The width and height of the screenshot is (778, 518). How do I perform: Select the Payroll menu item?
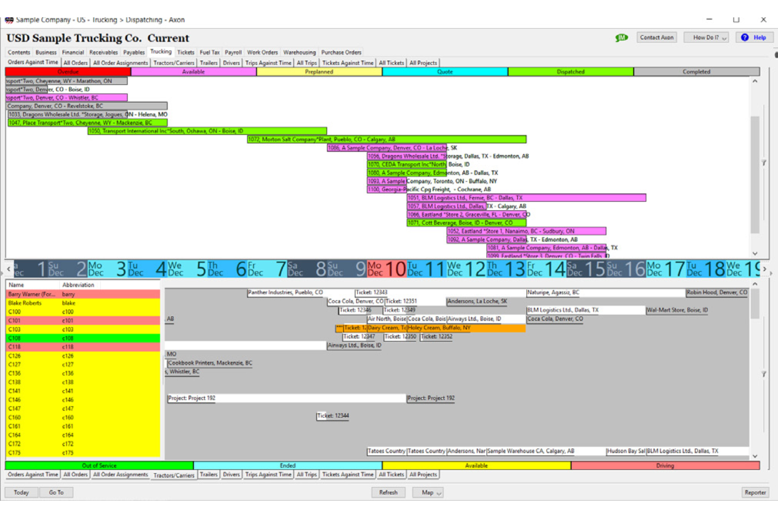[x=233, y=52]
